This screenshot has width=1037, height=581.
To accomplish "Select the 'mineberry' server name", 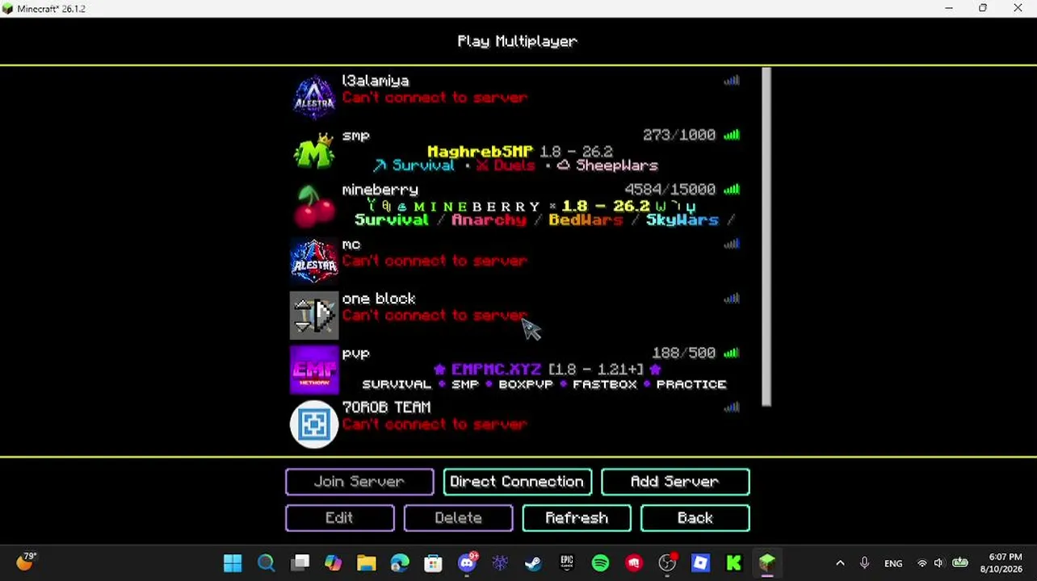I will click(x=380, y=190).
